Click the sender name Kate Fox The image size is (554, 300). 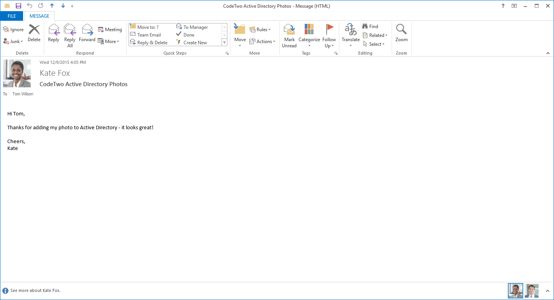click(55, 73)
